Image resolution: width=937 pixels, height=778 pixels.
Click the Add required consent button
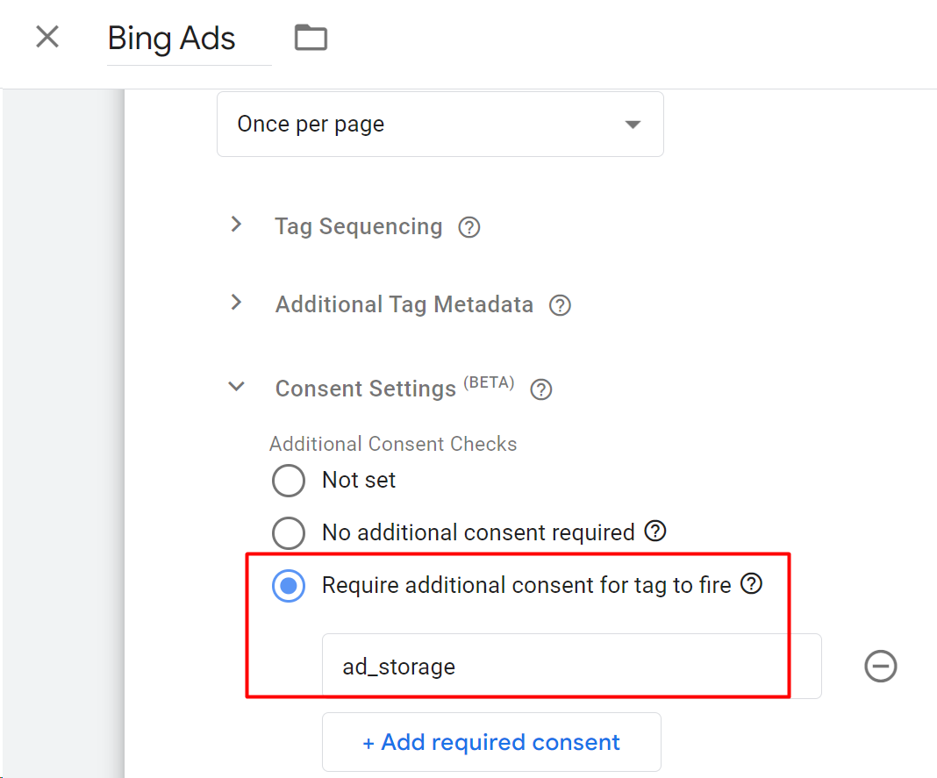click(x=491, y=742)
